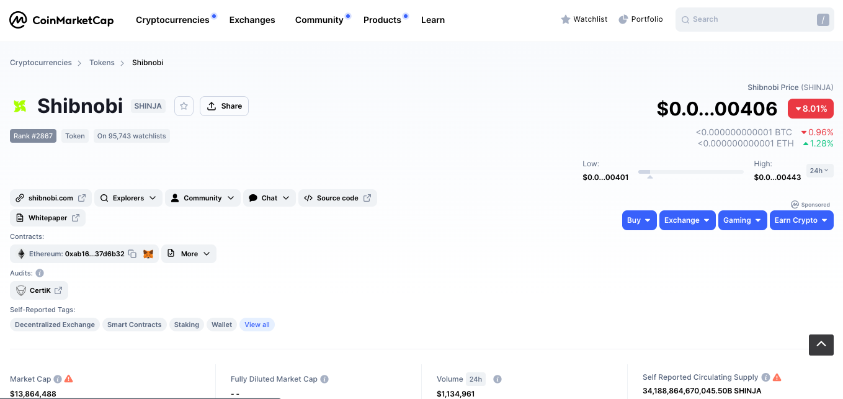Click the info icon beside Audits

(40, 273)
